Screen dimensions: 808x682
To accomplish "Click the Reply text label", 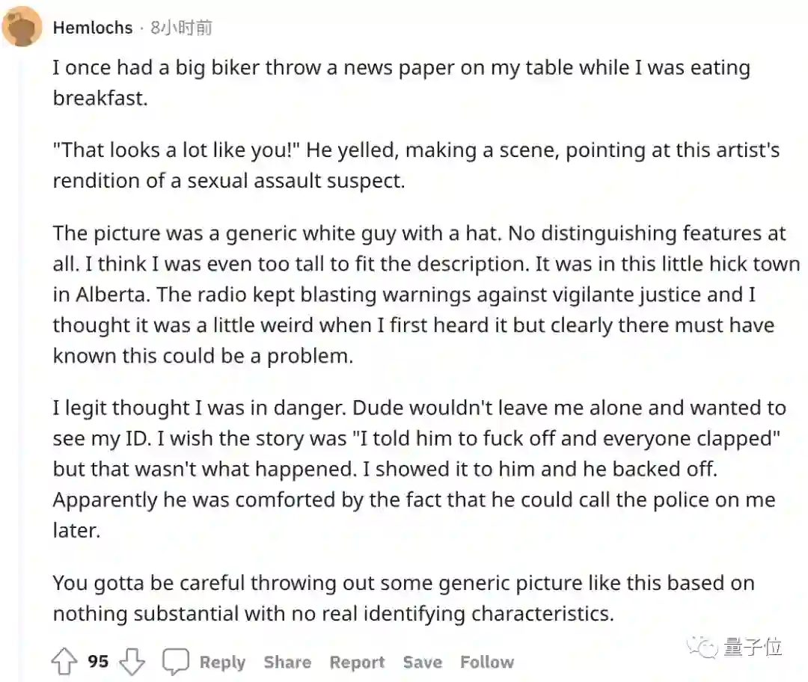I will (x=222, y=663).
